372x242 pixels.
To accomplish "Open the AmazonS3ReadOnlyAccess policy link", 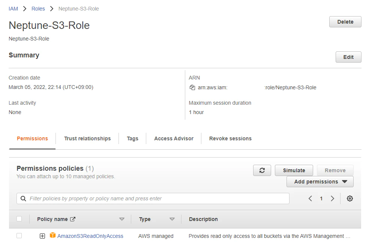I will [90, 236].
